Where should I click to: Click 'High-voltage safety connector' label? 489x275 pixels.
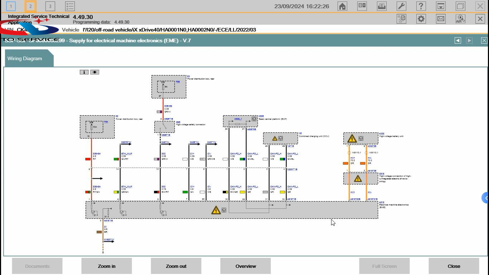click(190, 125)
